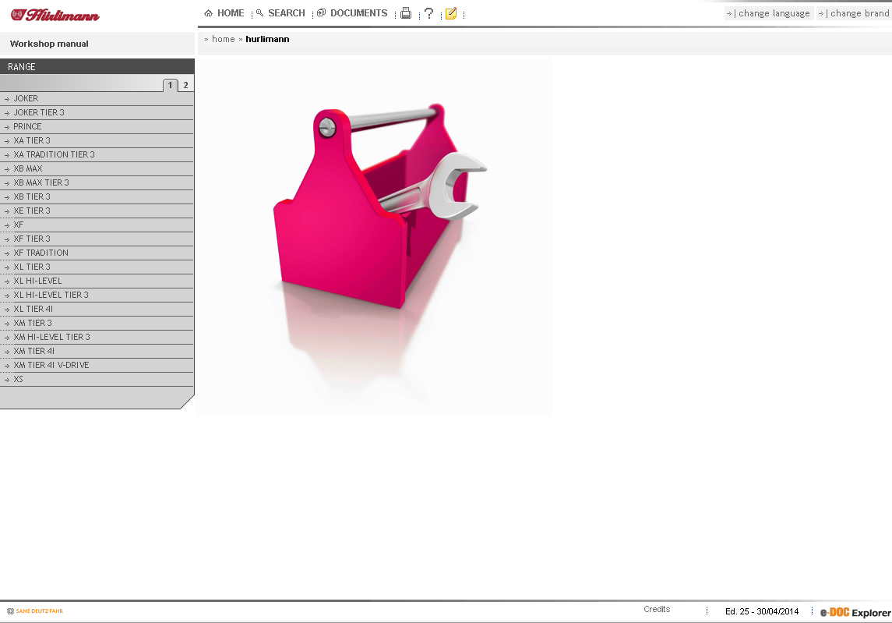Select the XB MAX TIER 3 range

tap(97, 182)
